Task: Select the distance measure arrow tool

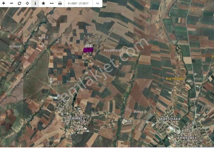Action: pos(52,3)
